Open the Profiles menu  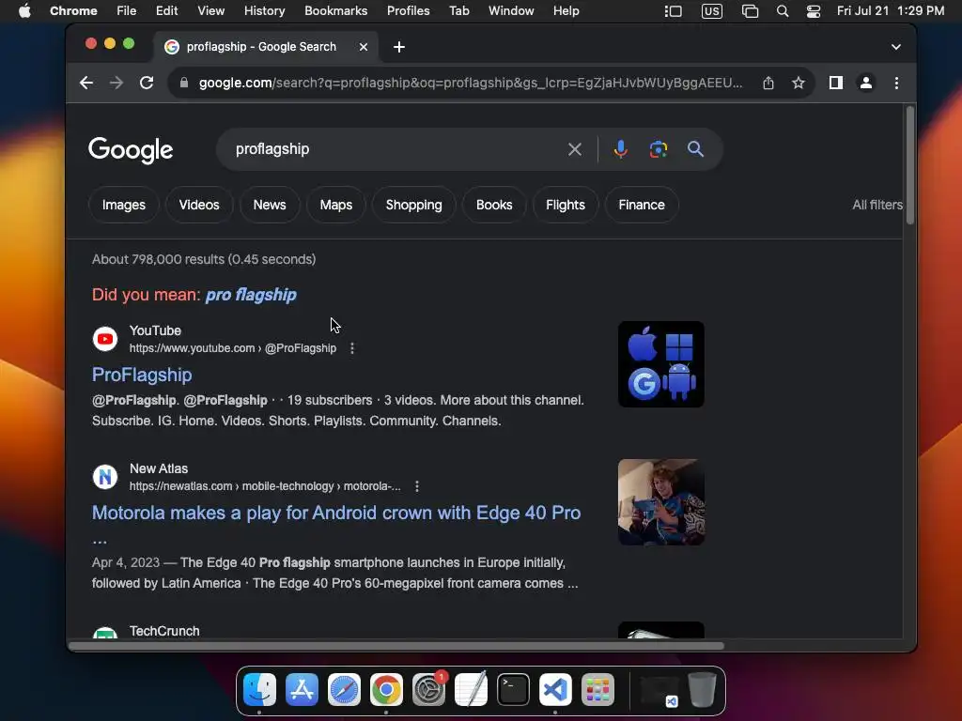click(x=408, y=11)
